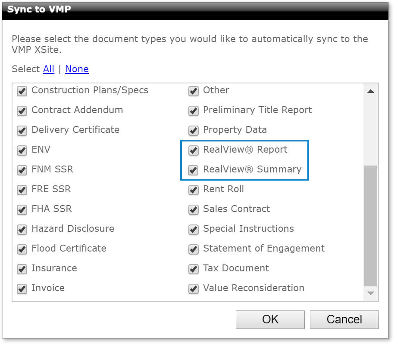Toggle the RealView Summary checkbox
Viewport: 394px width, 344px height.
[194, 170]
